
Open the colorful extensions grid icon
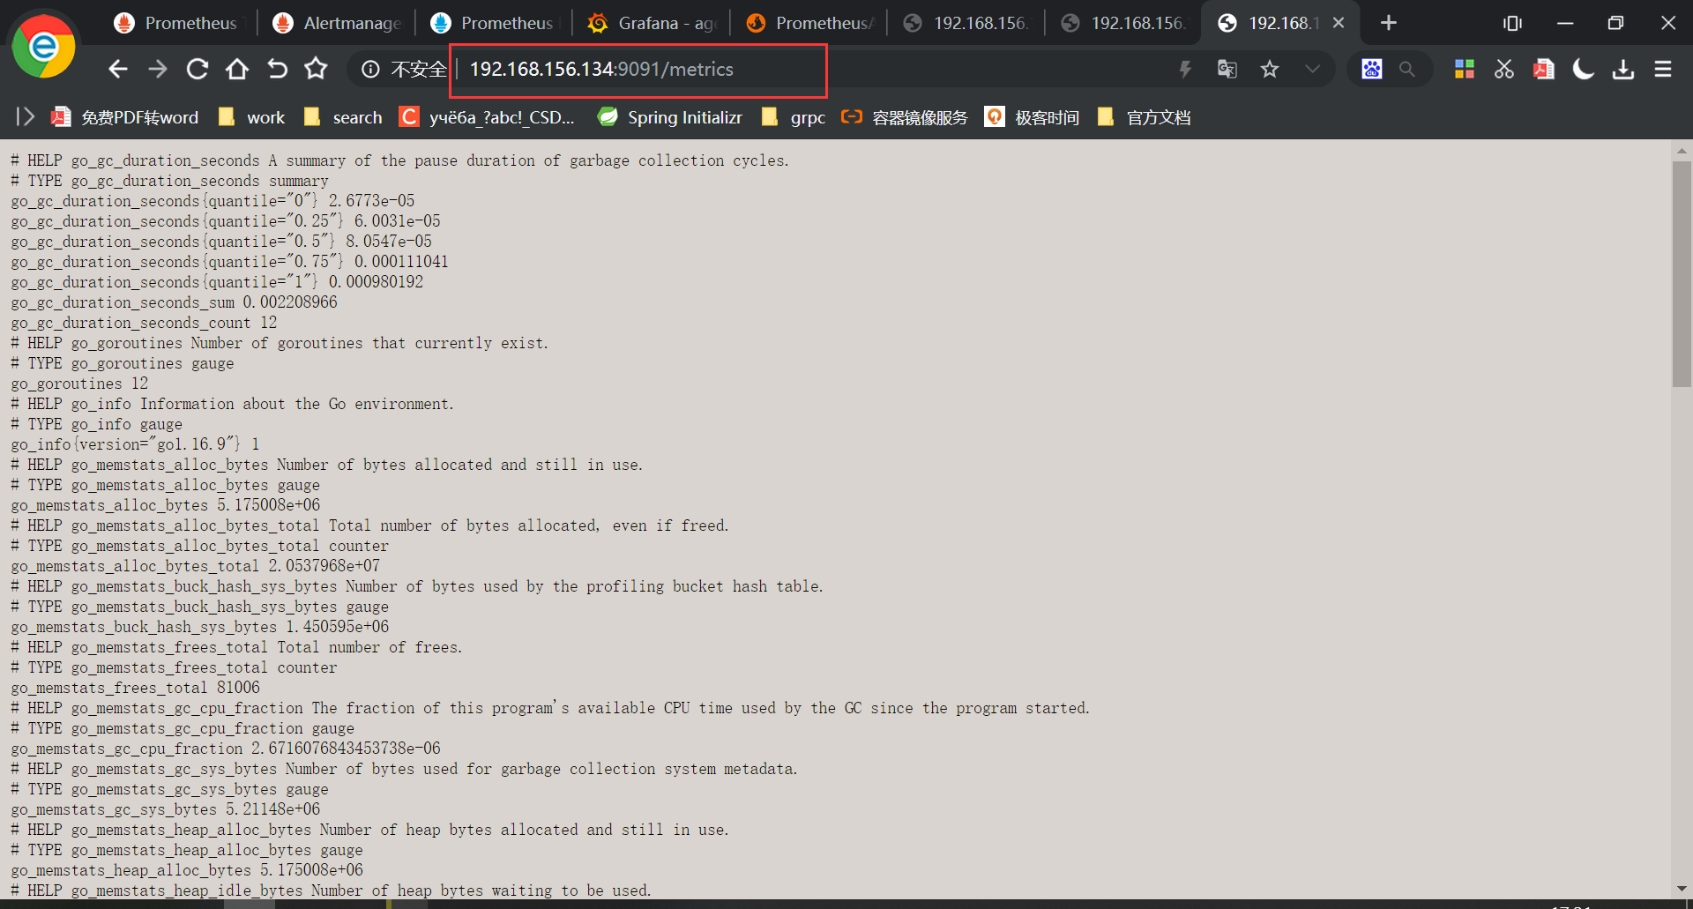[x=1464, y=69]
